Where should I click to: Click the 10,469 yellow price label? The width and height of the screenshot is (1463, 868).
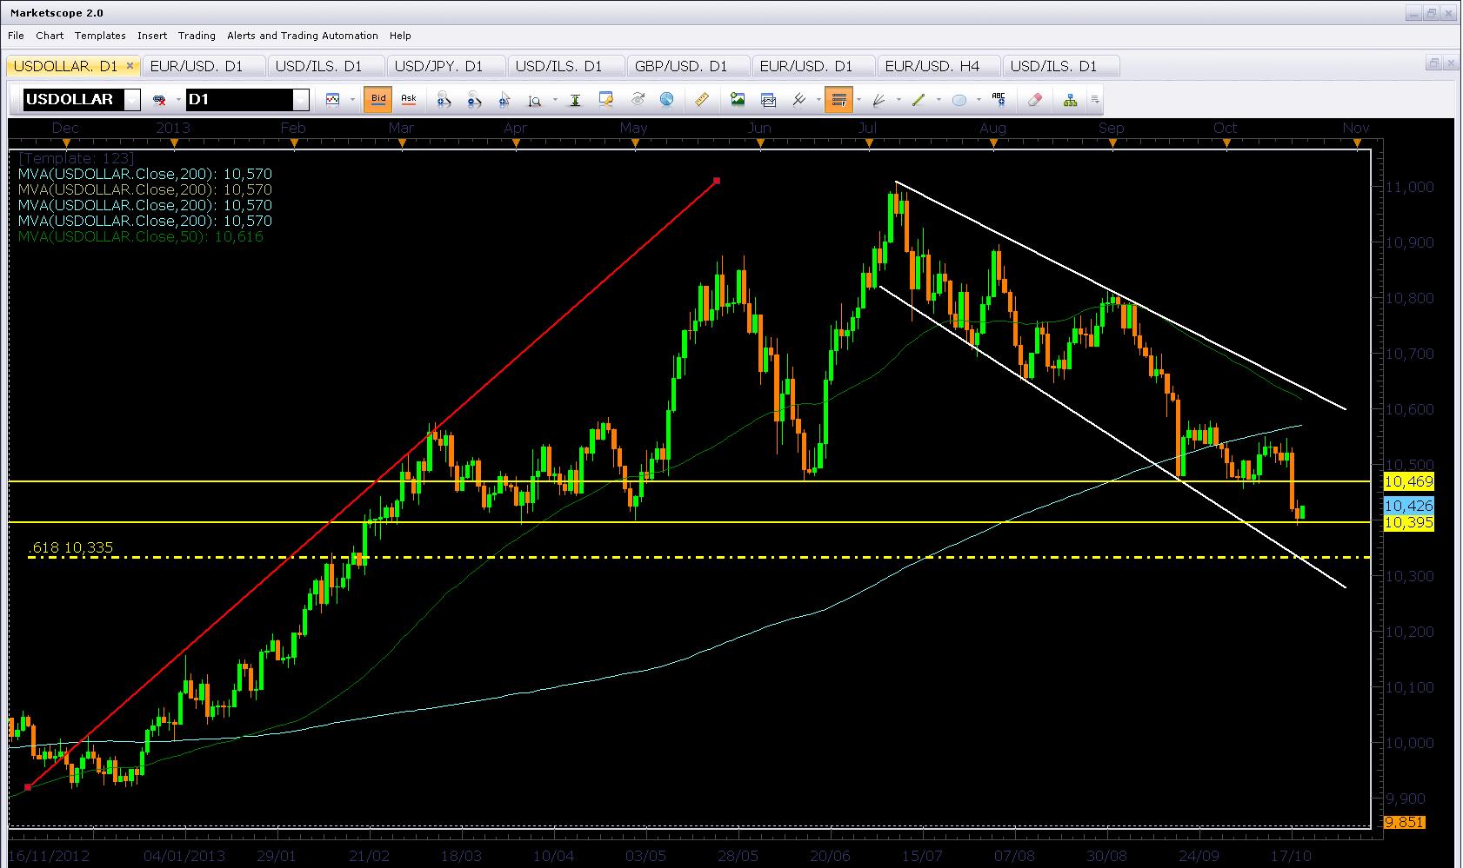click(1408, 481)
